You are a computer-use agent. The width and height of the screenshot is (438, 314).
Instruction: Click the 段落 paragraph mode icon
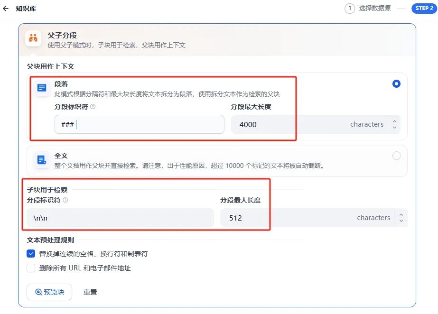[x=41, y=88]
